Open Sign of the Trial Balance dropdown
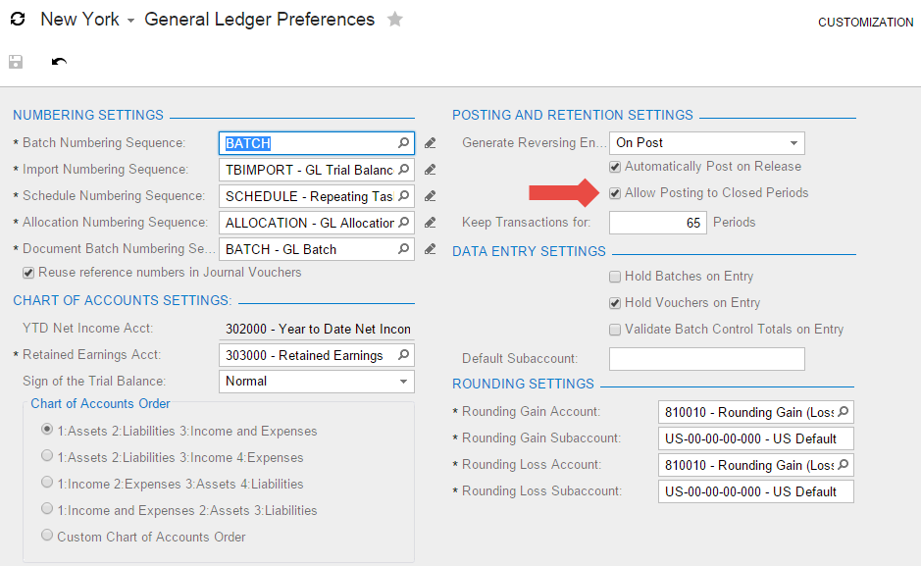This screenshot has height=566, width=921. pos(403,382)
